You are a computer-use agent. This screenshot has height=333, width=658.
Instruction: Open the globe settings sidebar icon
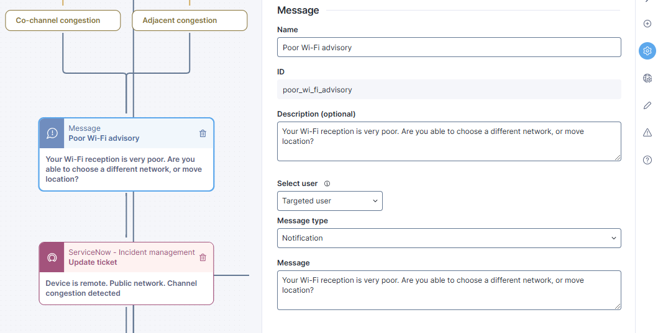pyautogui.click(x=647, y=78)
